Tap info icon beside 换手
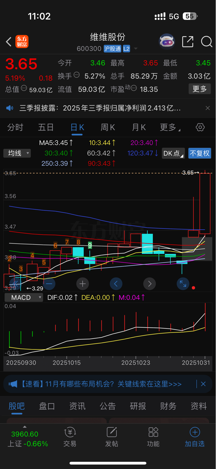The height and width of the screenshot is (469, 216). 77,75
